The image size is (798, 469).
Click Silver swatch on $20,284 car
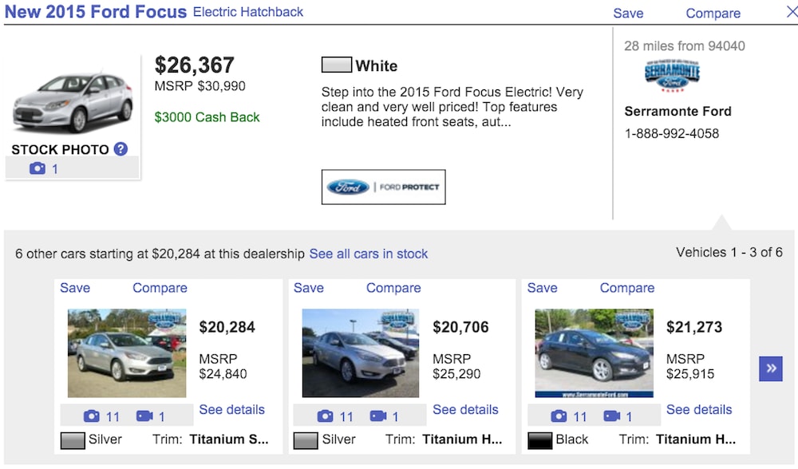coord(73,440)
